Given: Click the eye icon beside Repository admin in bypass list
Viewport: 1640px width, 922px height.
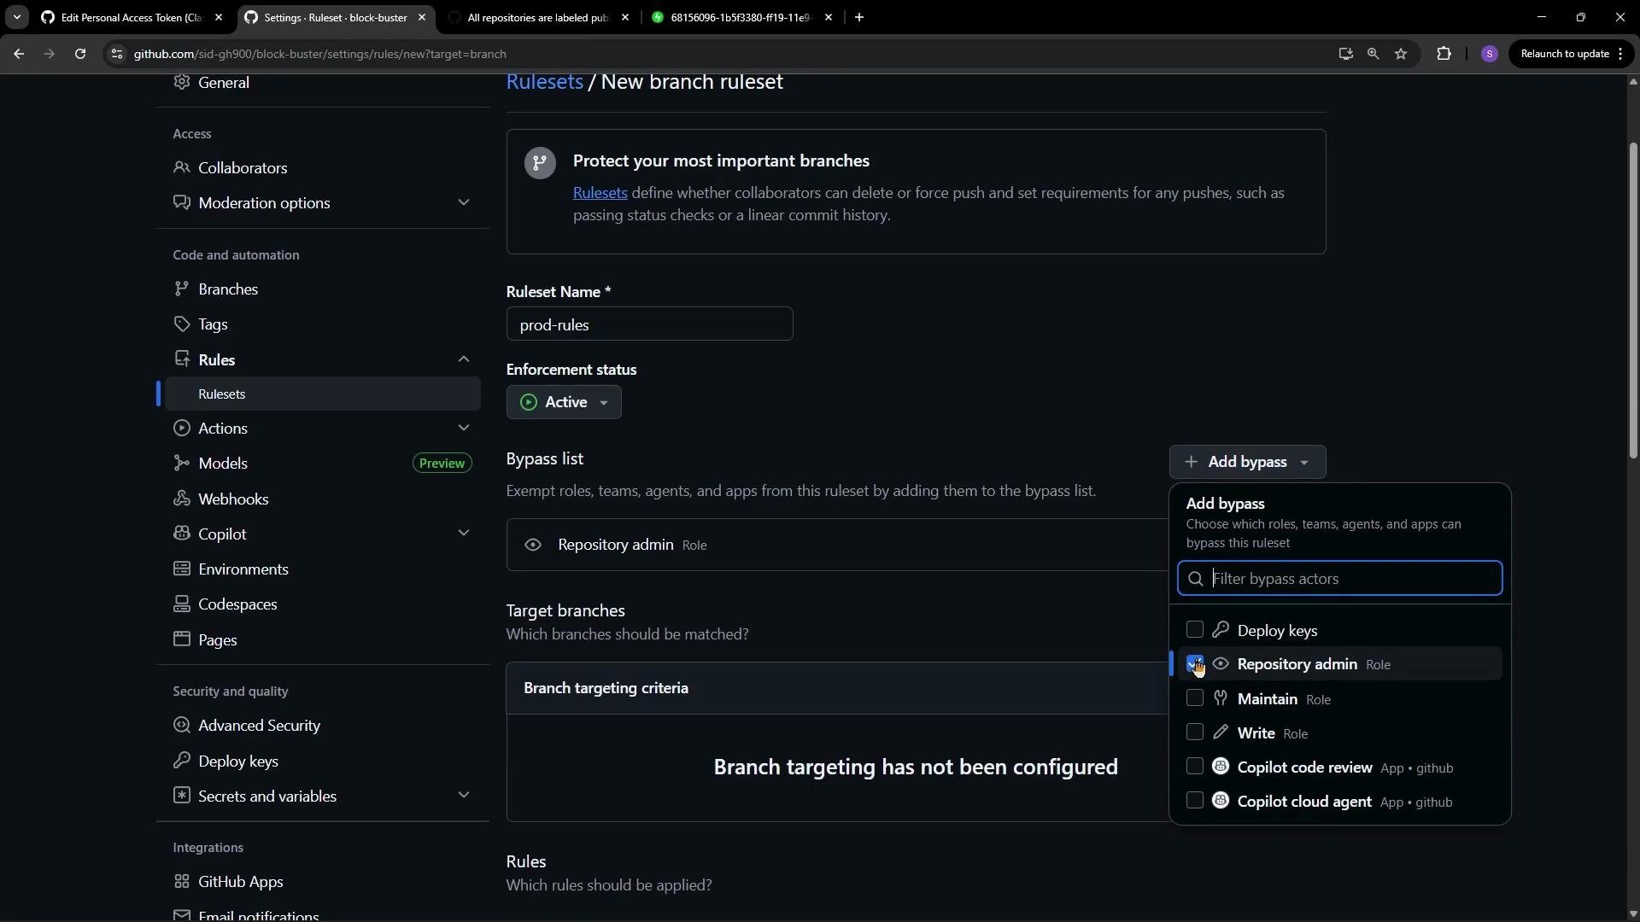Looking at the screenshot, I should (x=533, y=545).
